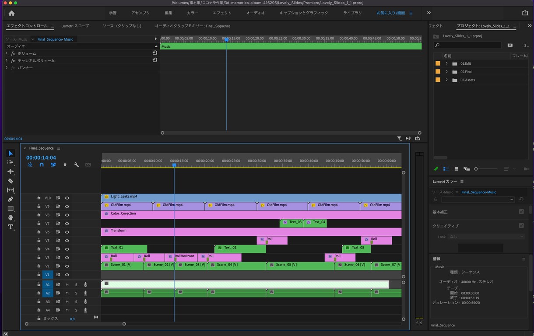
Task: Expand the ボリューム effect
Action: pos(7,53)
